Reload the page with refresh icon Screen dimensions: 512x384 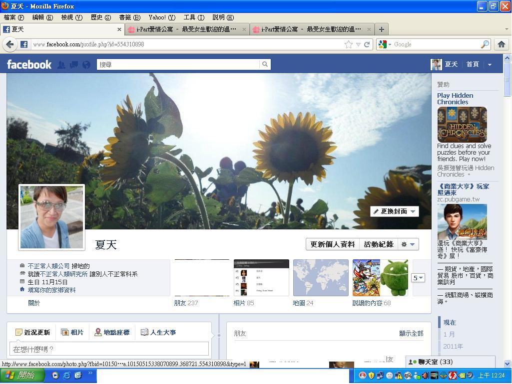click(367, 44)
